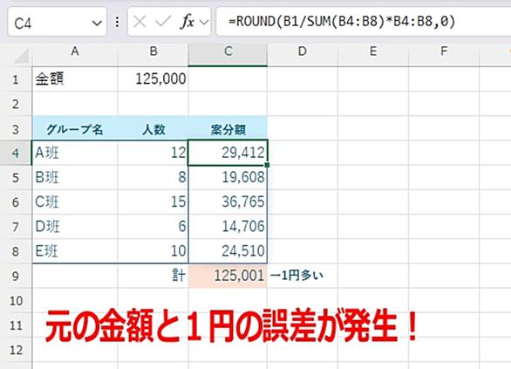Click the 人数 cell with 6

153,227
